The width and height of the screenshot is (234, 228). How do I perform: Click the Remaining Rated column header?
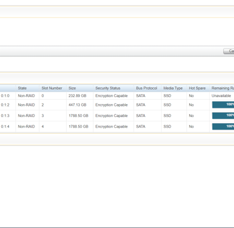tap(222, 88)
